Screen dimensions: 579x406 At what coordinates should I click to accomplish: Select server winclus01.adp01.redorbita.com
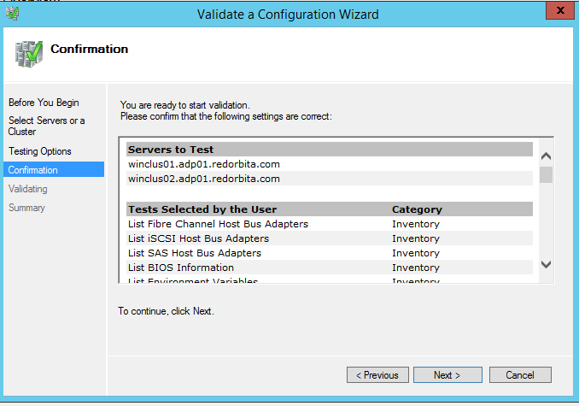coord(204,164)
